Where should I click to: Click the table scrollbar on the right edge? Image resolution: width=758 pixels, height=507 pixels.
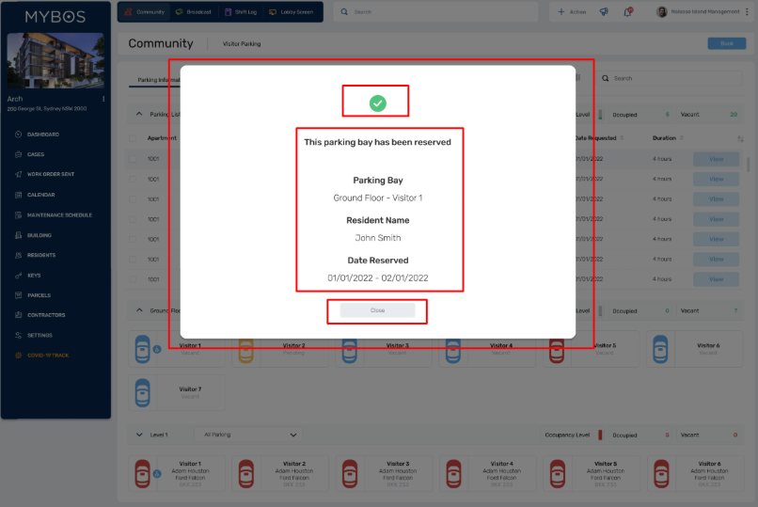pos(749,165)
